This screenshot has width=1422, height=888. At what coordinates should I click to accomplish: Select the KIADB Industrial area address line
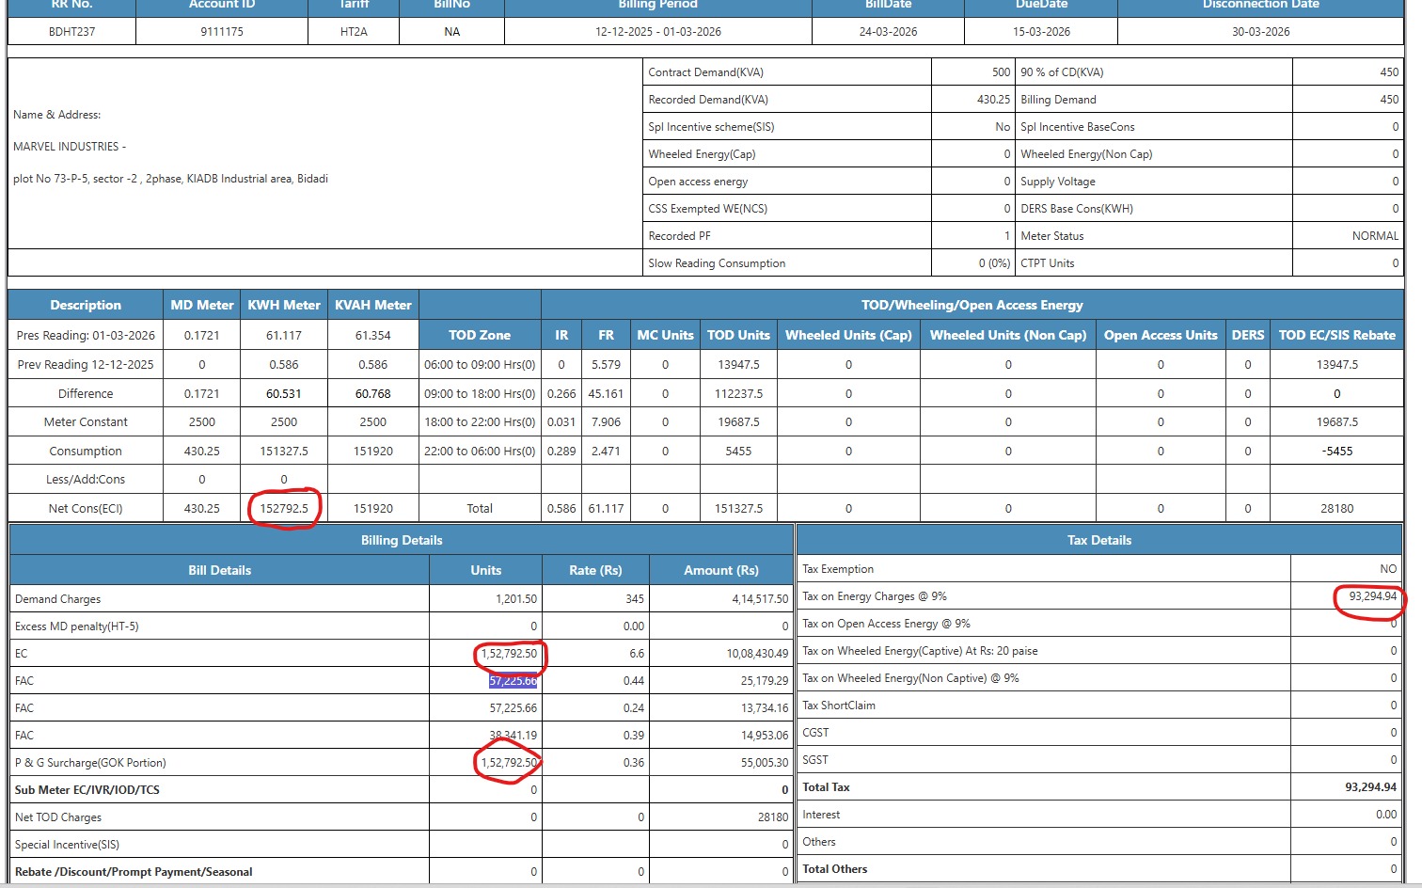tap(170, 179)
